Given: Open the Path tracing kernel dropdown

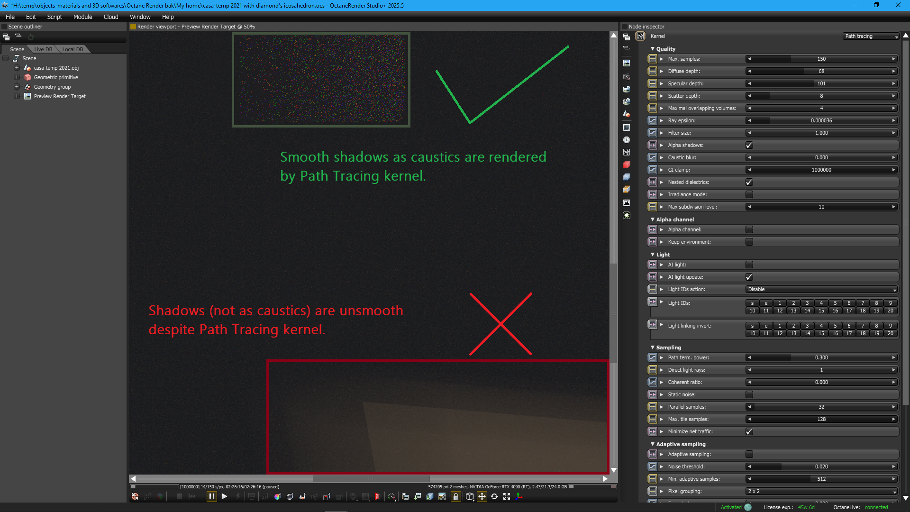Looking at the screenshot, I should coord(871,36).
